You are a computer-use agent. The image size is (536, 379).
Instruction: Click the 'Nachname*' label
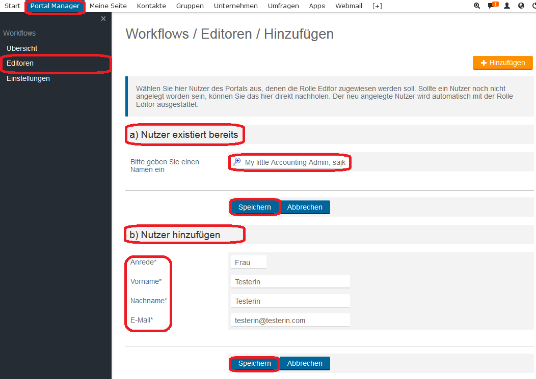[x=149, y=301]
